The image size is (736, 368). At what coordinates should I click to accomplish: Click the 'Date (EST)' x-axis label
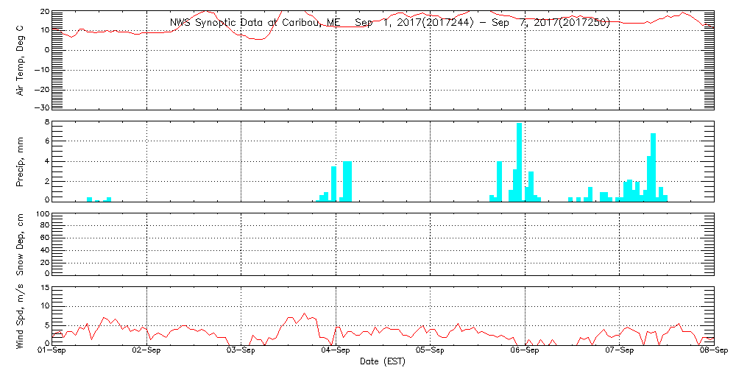click(x=383, y=361)
